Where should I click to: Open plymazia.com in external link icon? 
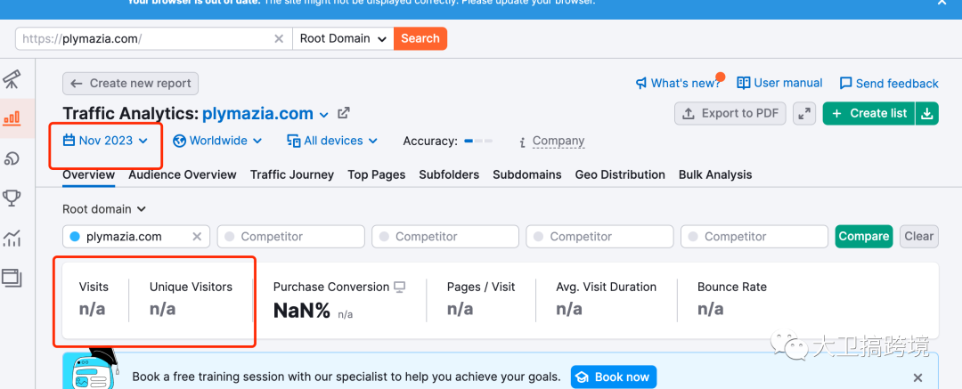point(344,113)
